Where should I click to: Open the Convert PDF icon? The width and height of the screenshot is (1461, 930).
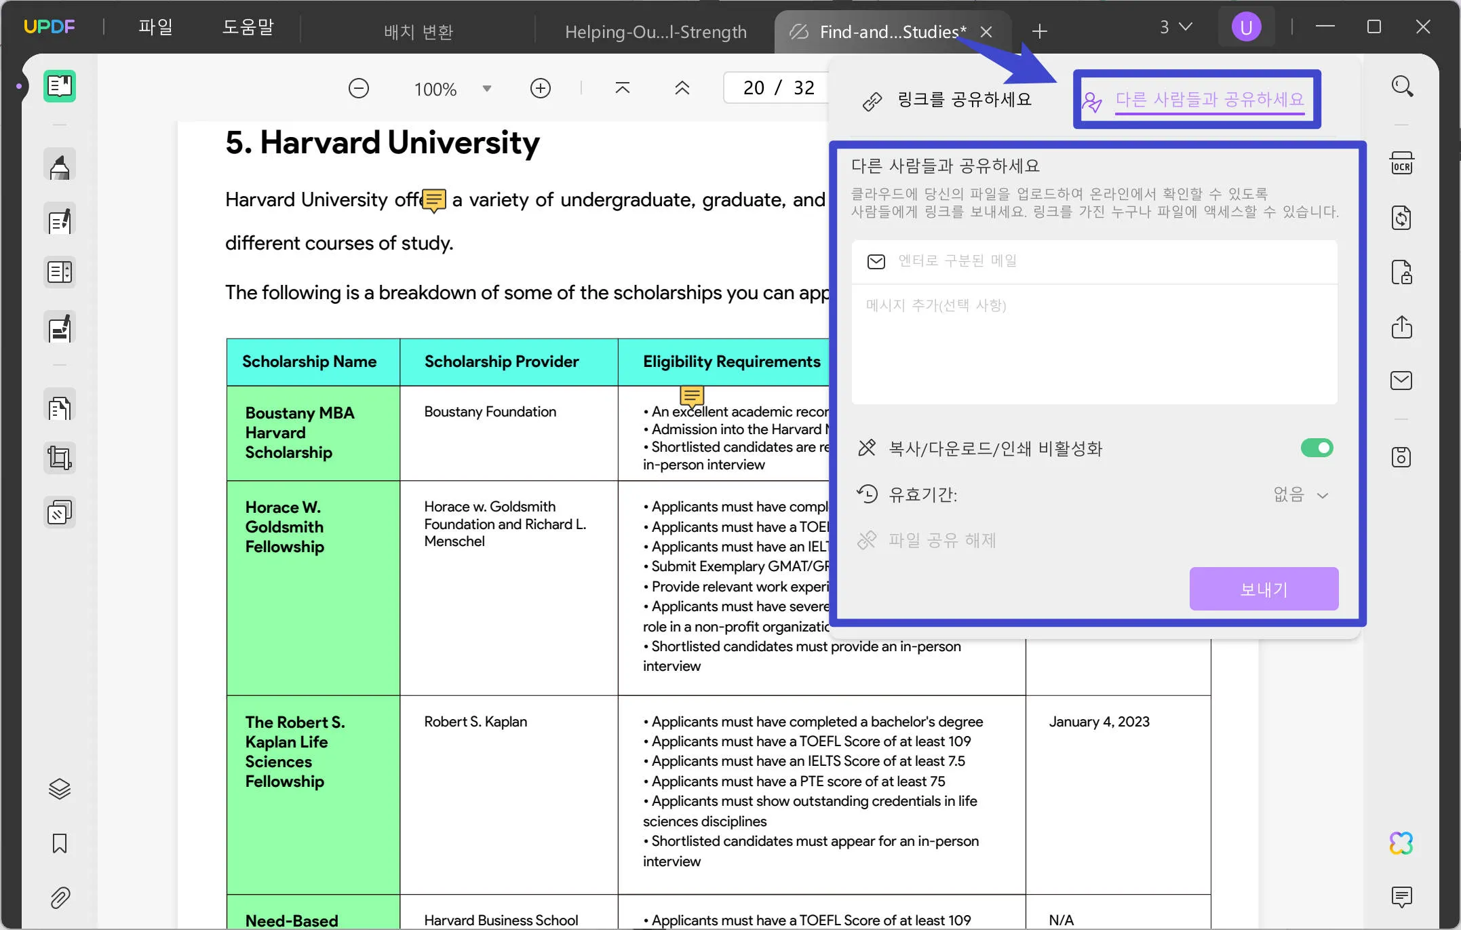(1401, 218)
